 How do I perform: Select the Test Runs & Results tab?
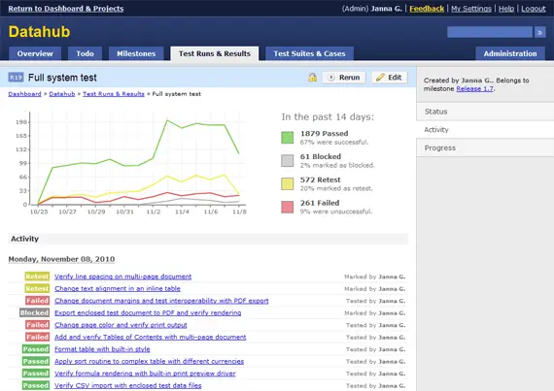pyautogui.click(x=215, y=53)
